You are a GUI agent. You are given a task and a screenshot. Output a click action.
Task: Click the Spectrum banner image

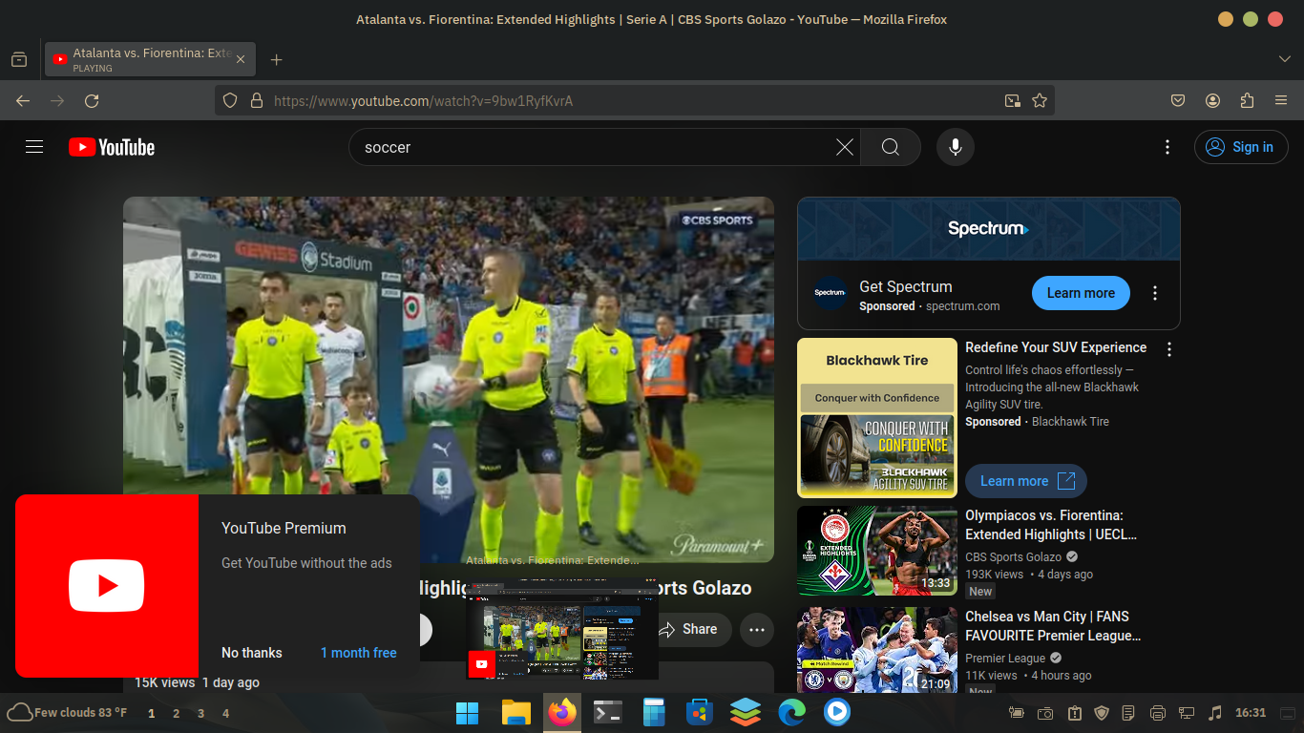click(x=989, y=229)
